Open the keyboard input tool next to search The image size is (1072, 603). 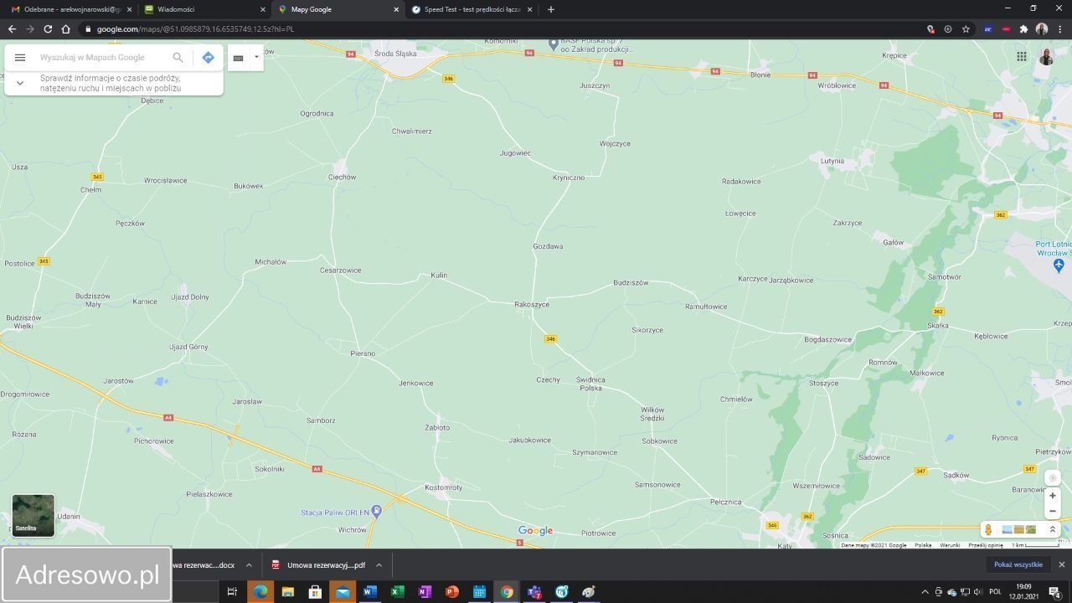(x=238, y=58)
